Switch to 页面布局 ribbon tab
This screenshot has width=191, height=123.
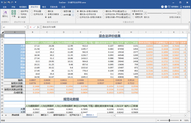(x=54, y=7)
